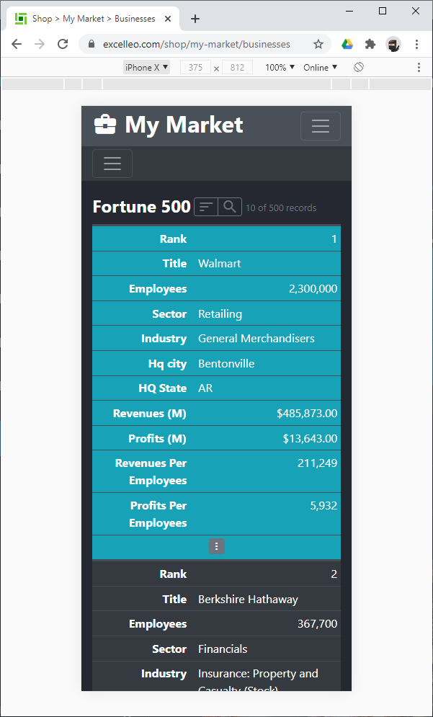Click the My Market briefcase logo
The height and width of the screenshot is (717, 433).
(105, 125)
